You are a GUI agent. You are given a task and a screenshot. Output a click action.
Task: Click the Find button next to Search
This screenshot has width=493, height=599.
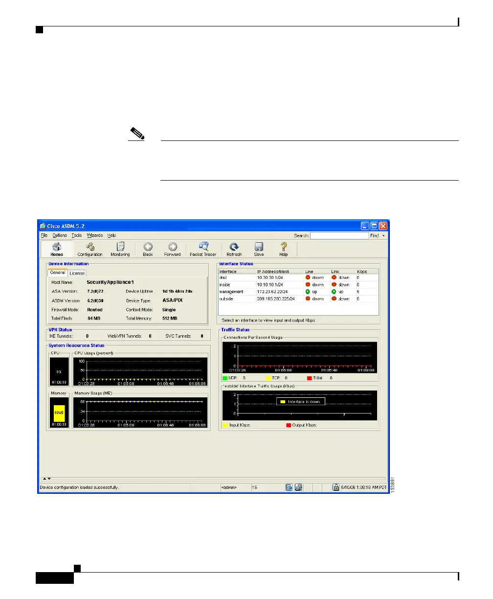[374, 235]
